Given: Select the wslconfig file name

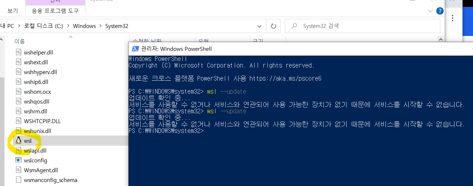Looking at the screenshot, I should 36,160.
